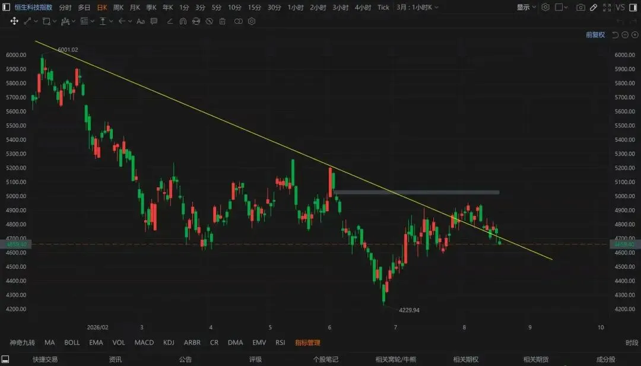
Task: Toggle the MACD indicator
Action: pyautogui.click(x=144, y=343)
